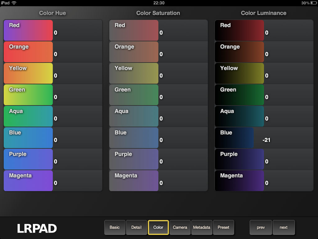Adjust the Green luminance slider

tap(264, 95)
